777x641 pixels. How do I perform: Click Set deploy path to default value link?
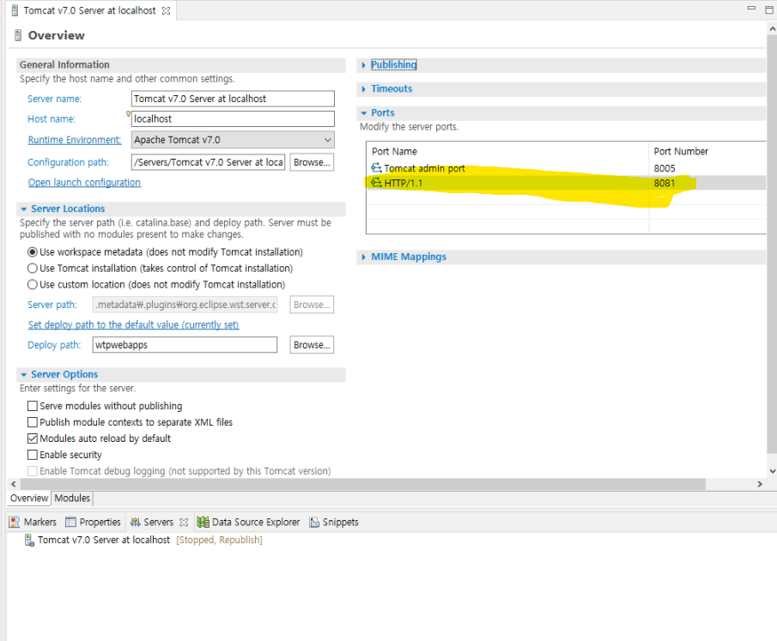coord(133,325)
